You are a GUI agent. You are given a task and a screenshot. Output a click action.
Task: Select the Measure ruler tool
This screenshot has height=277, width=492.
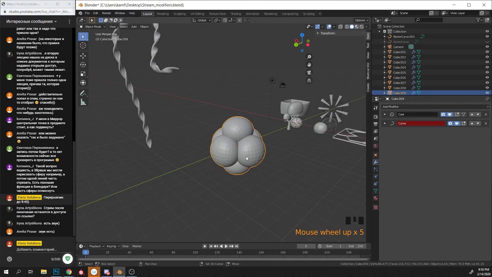coord(83,102)
